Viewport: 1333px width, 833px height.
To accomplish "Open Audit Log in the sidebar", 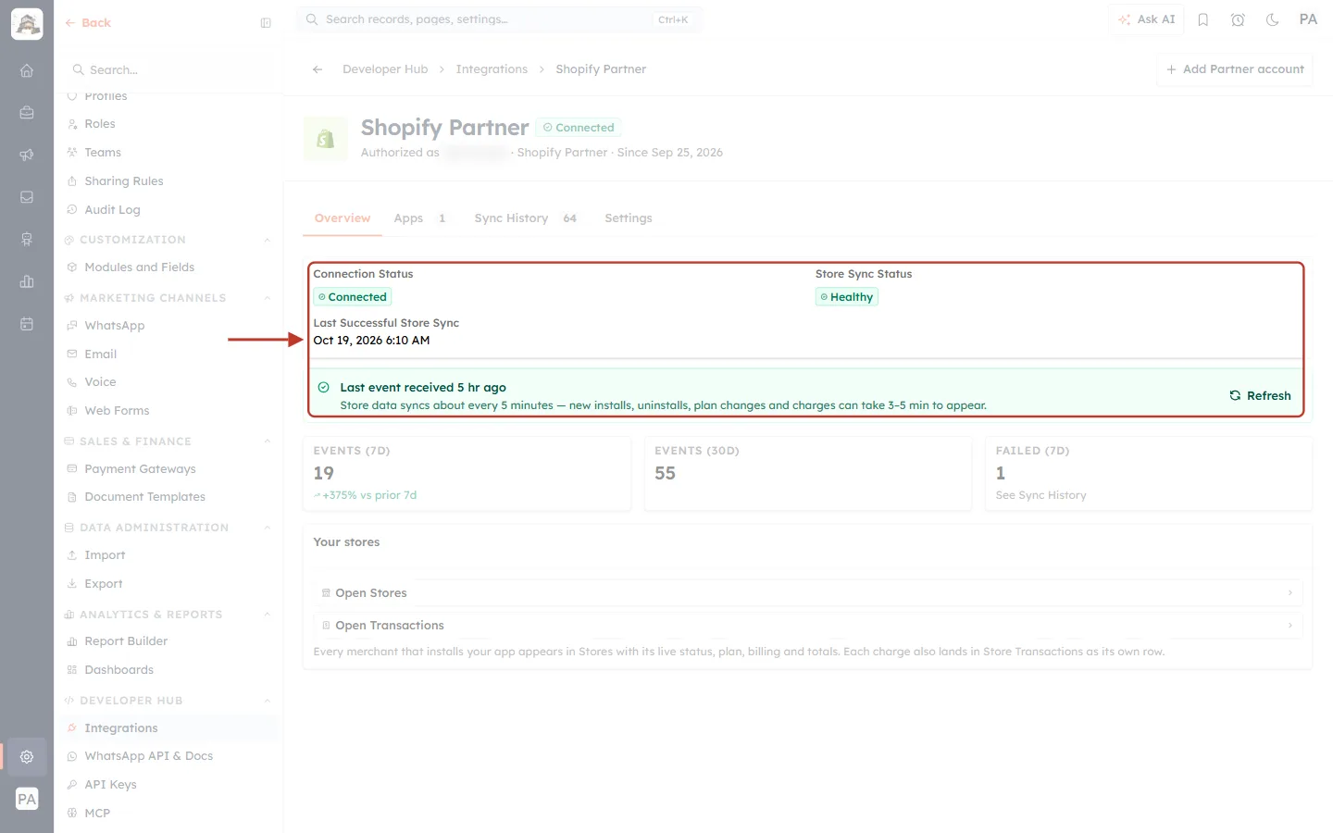I will point(112,210).
